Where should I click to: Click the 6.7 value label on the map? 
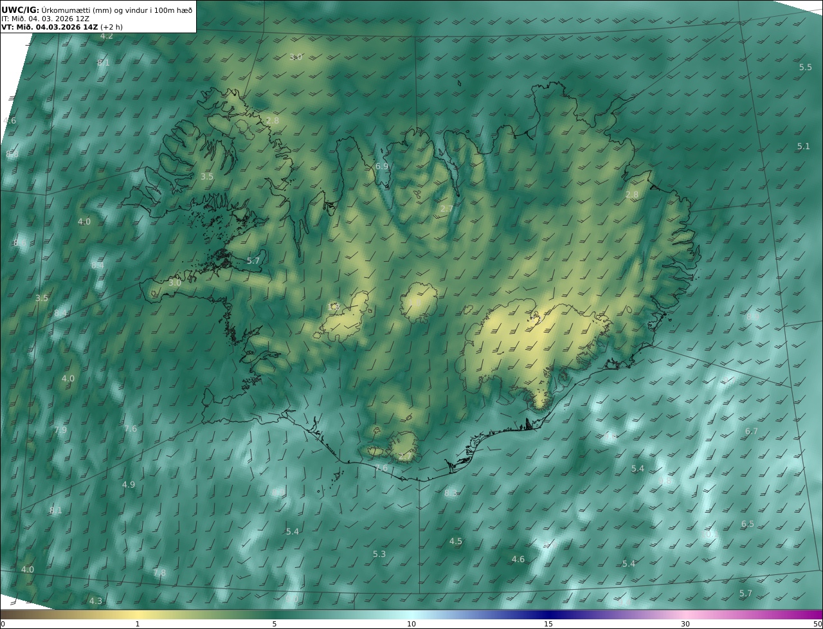click(x=752, y=431)
